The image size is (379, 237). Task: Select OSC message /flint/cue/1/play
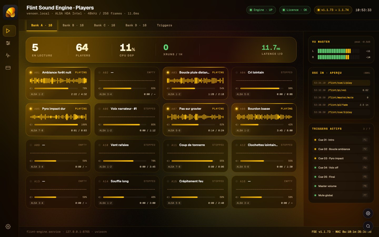click(341, 83)
